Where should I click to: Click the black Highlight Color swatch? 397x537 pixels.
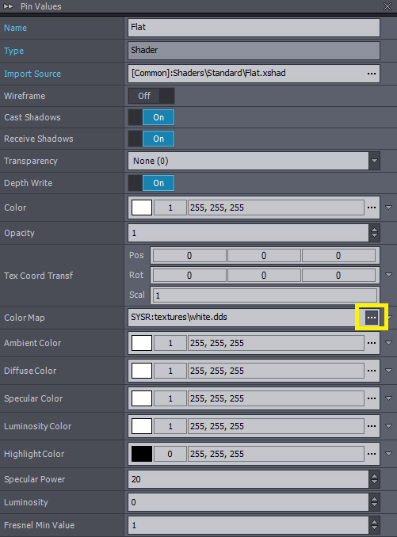142,454
